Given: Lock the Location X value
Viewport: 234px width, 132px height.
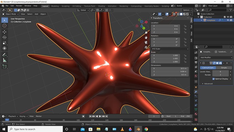Looking at the screenshot, I should (x=185, y=26).
